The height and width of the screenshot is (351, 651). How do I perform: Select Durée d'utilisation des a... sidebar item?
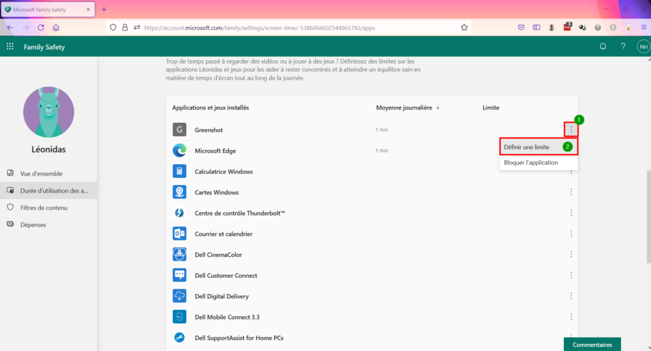click(48, 191)
